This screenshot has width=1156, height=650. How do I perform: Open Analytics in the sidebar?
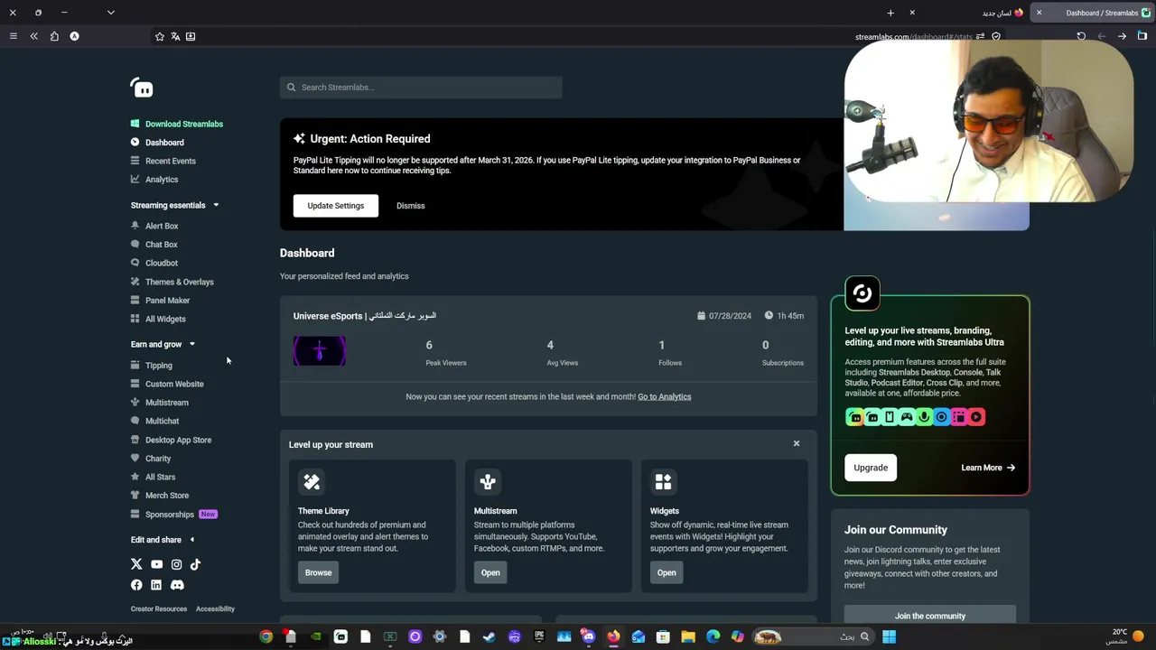click(x=154, y=180)
